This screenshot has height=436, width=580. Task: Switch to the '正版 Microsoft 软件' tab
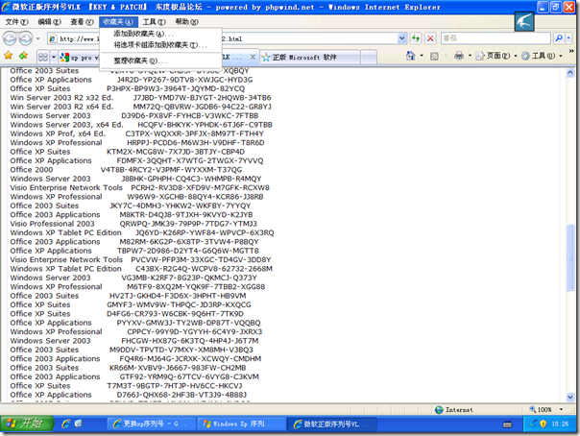(310, 58)
